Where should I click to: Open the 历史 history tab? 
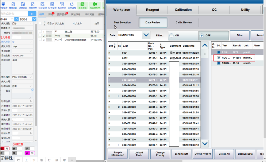51,14
